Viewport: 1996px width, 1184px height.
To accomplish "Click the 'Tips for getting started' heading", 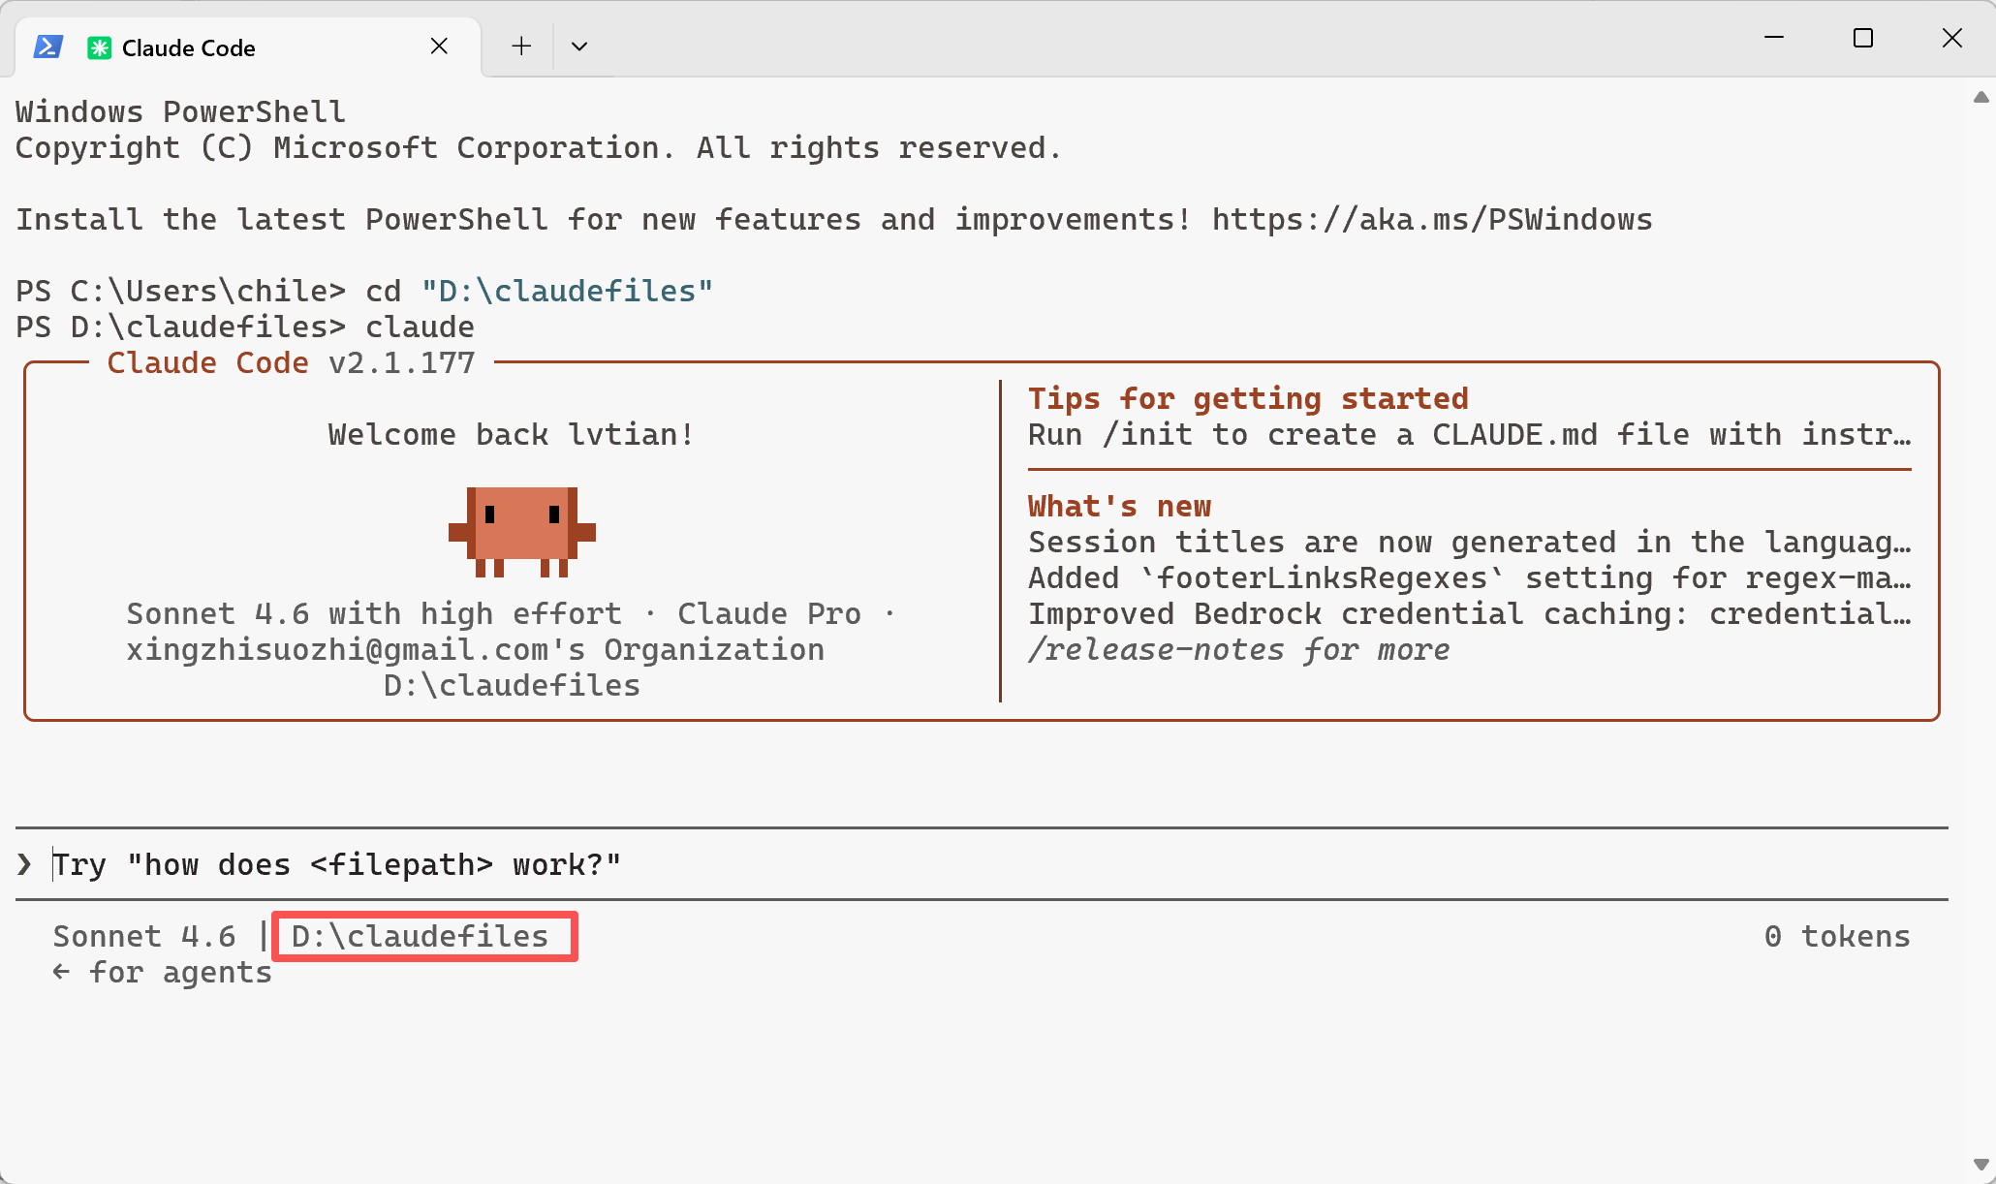I will (1248, 398).
